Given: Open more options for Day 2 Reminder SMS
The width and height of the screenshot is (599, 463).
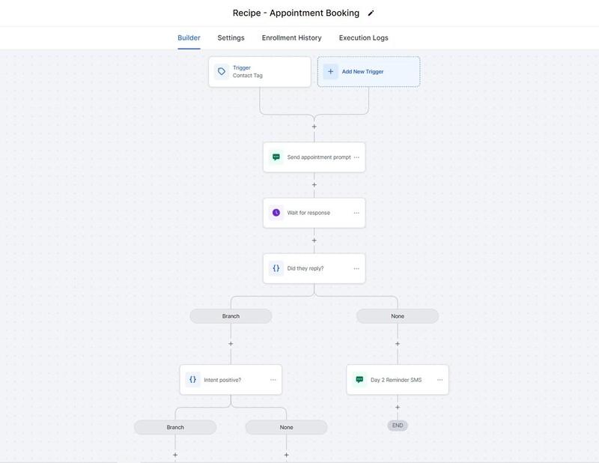Looking at the screenshot, I should [440, 380].
